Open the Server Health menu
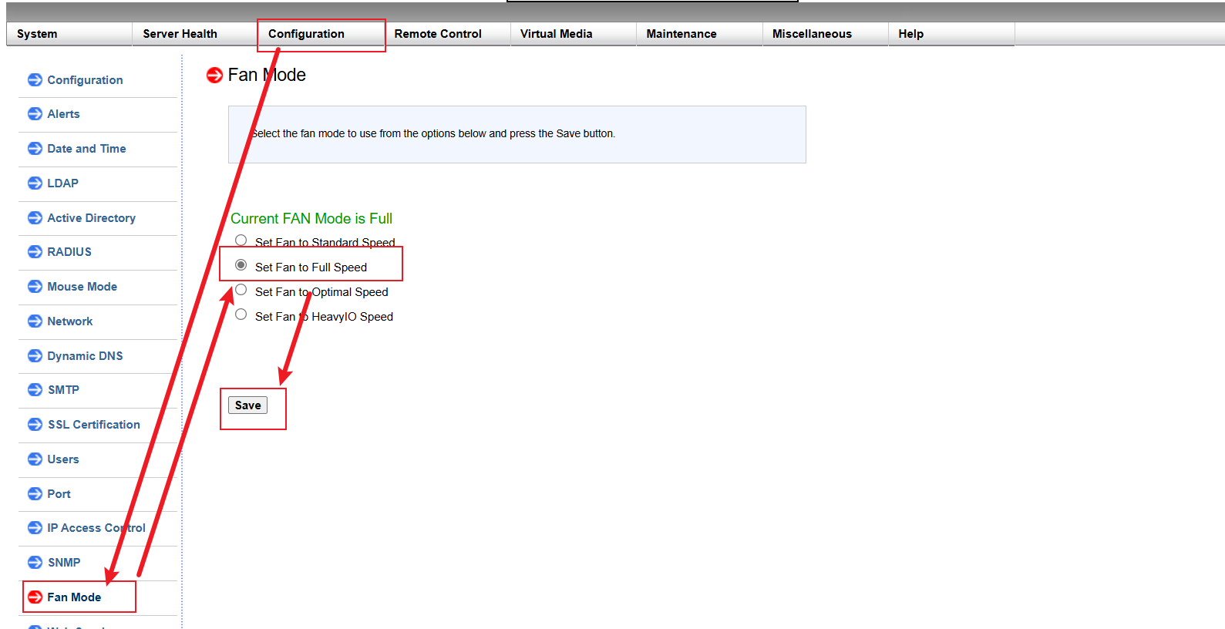Screen dimensions: 1225x629 pyautogui.click(x=180, y=34)
